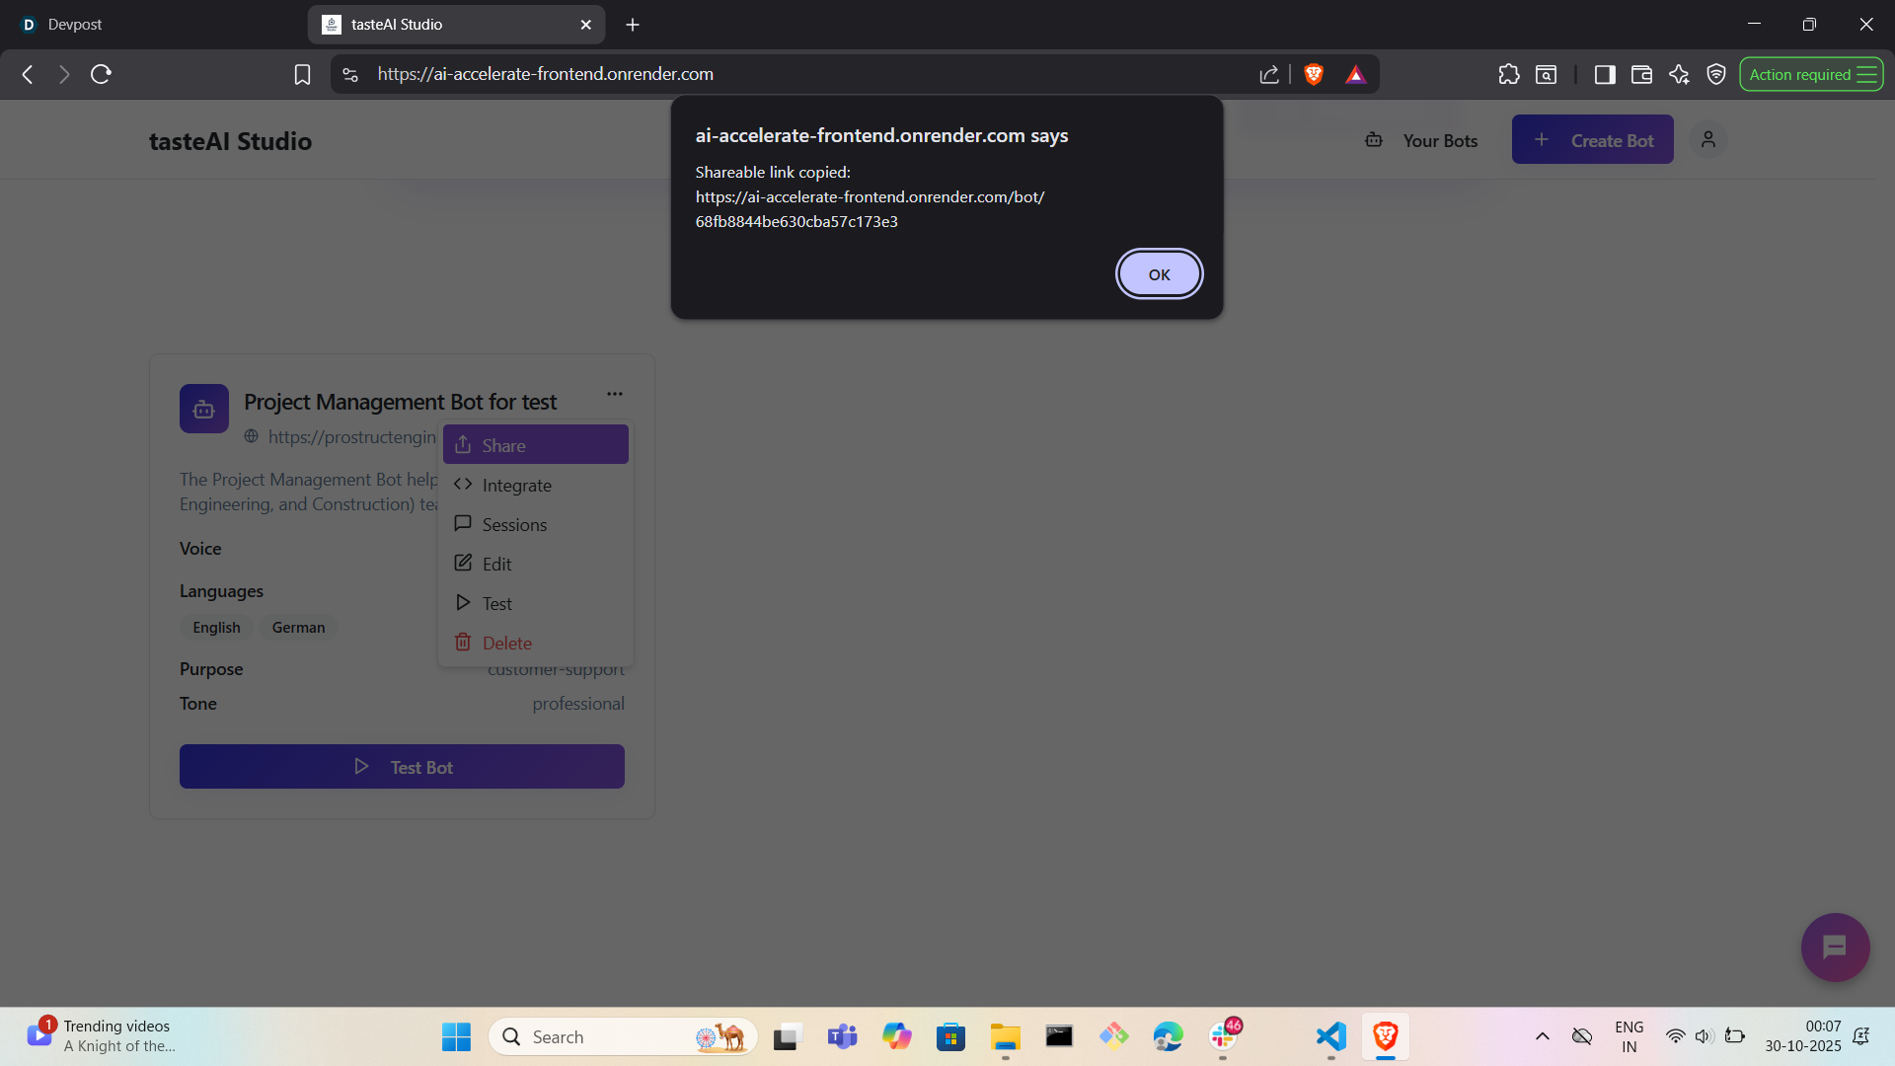
Task: Open the Brave extensions puzzle icon
Action: [1508, 74]
